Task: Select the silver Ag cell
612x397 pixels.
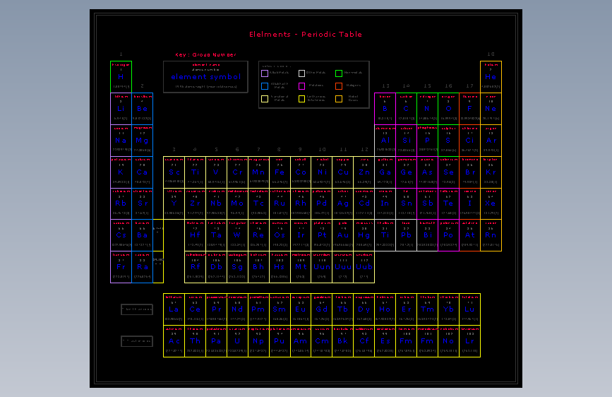Action: coord(342,203)
